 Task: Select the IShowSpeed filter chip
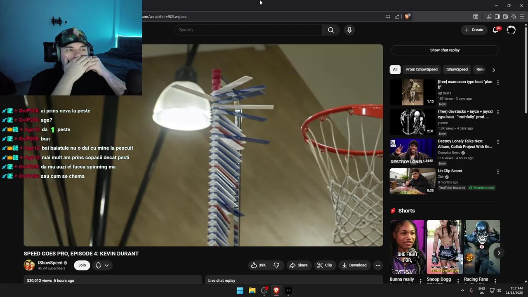click(457, 69)
